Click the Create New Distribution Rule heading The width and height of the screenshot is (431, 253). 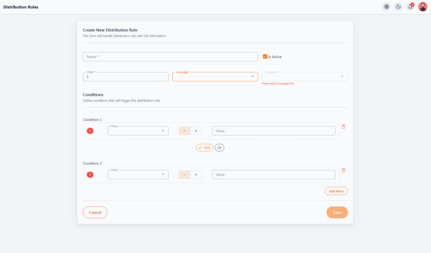coord(110,30)
